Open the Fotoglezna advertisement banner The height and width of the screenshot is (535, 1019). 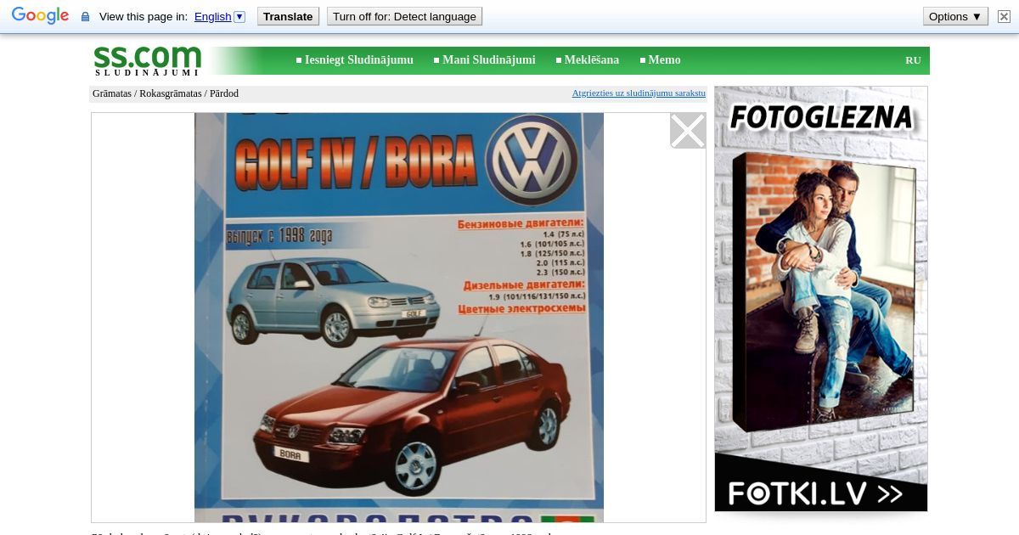pyautogui.click(x=821, y=299)
